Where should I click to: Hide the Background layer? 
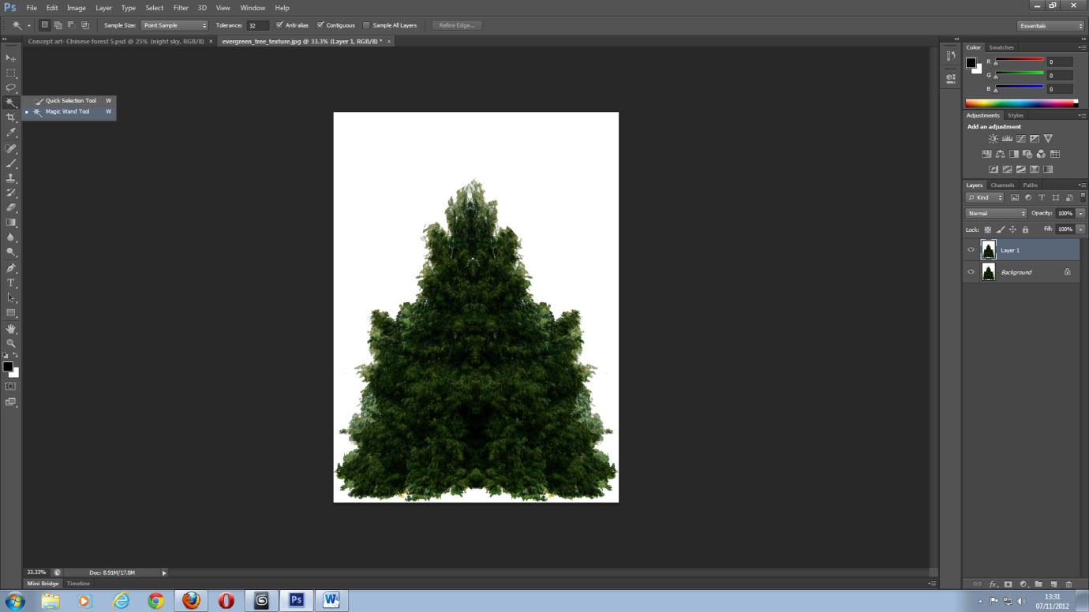(x=970, y=272)
